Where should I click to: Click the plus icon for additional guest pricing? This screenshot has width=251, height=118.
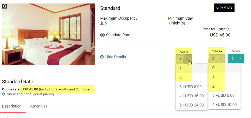4,94
